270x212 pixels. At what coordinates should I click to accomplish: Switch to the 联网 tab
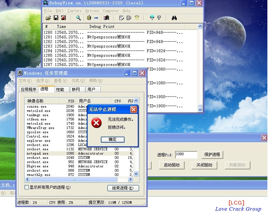pyautogui.click(x=77, y=89)
